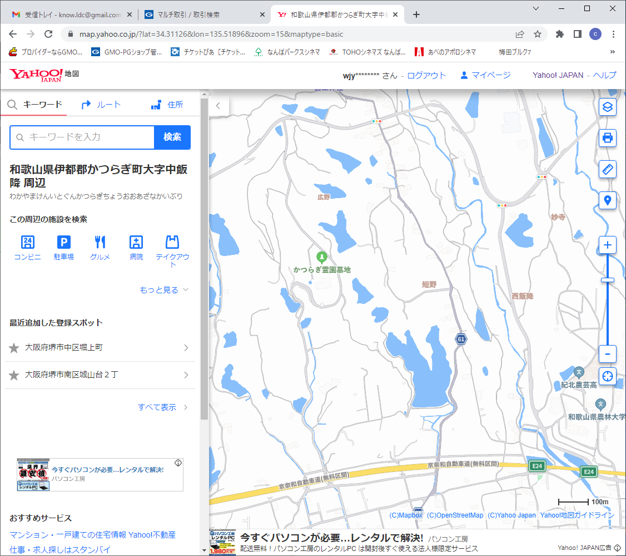The height and width of the screenshot is (556, 626).
Task: Click the location pin marker tool
Action: [x=608, y=200]
